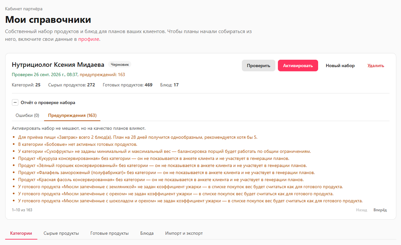The width and height of the screenshot is (401, 245).
Task: Click the «Мои справочники» page heading
Action: [48, 19]
